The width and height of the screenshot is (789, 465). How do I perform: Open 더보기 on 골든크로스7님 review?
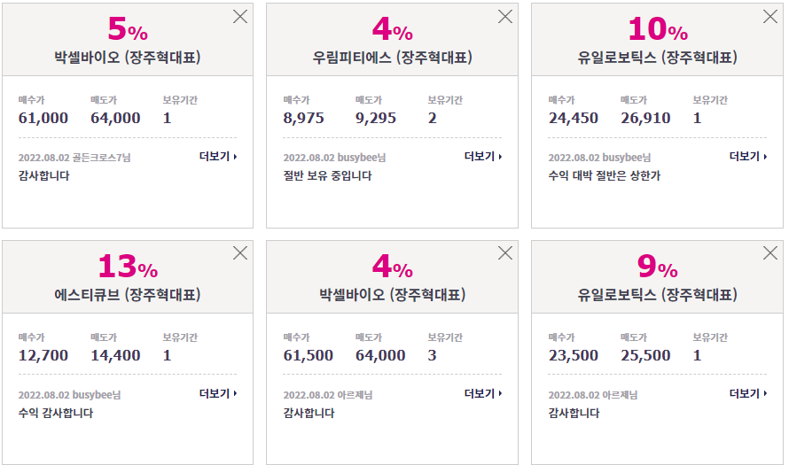point(218,157)
